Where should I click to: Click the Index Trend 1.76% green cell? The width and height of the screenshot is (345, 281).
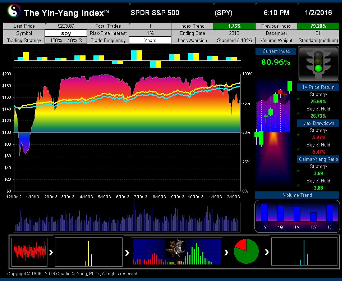234,26
